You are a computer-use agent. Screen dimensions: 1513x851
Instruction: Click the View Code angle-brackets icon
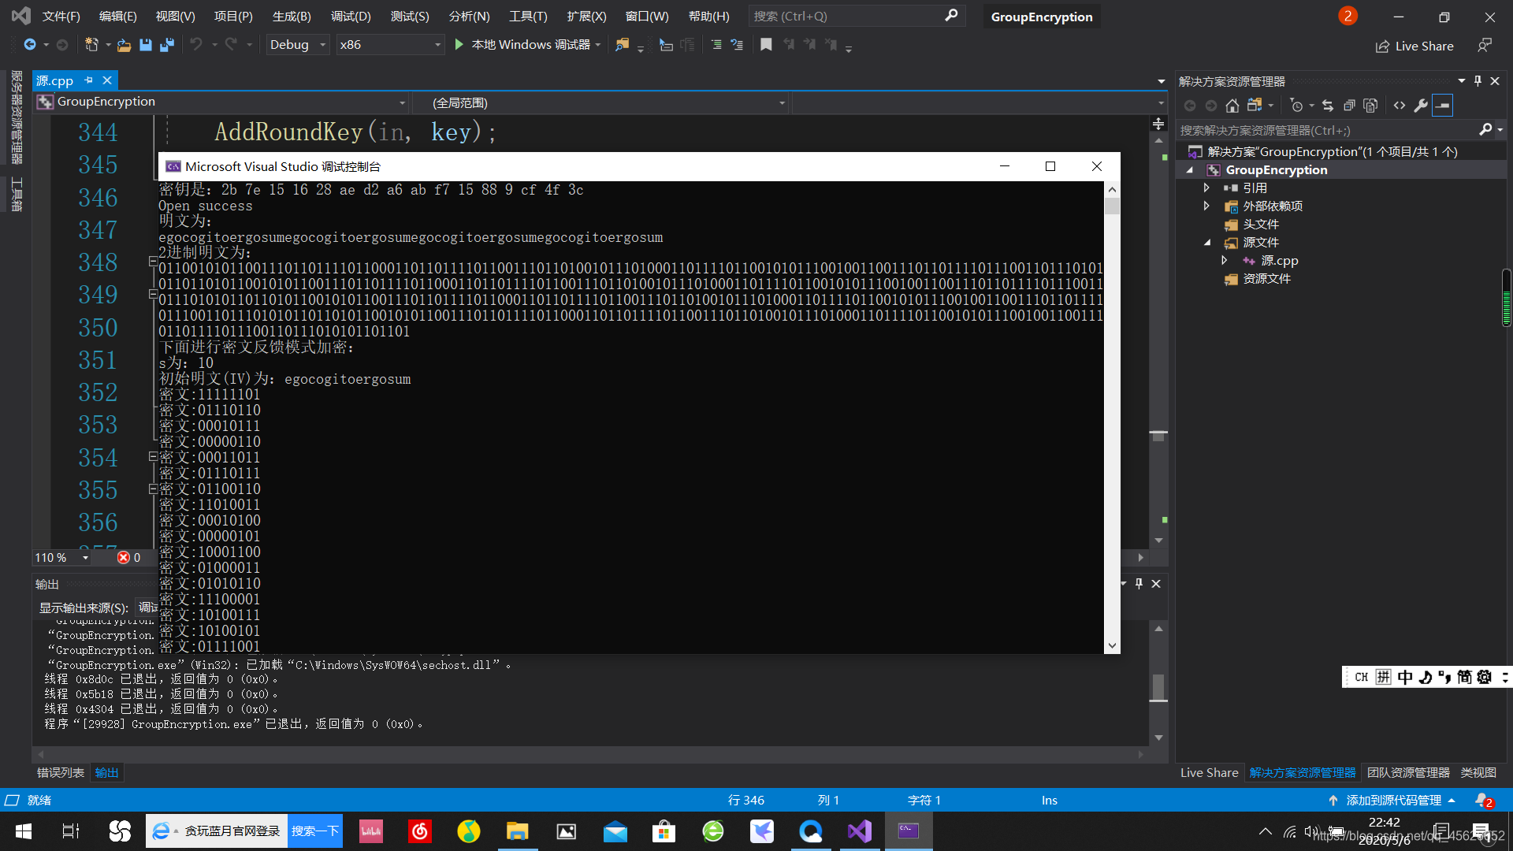(1400, 106)
